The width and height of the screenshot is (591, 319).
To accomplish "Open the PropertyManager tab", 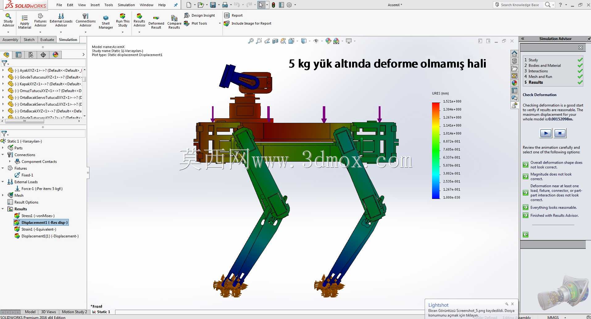I will click(19, 55).
